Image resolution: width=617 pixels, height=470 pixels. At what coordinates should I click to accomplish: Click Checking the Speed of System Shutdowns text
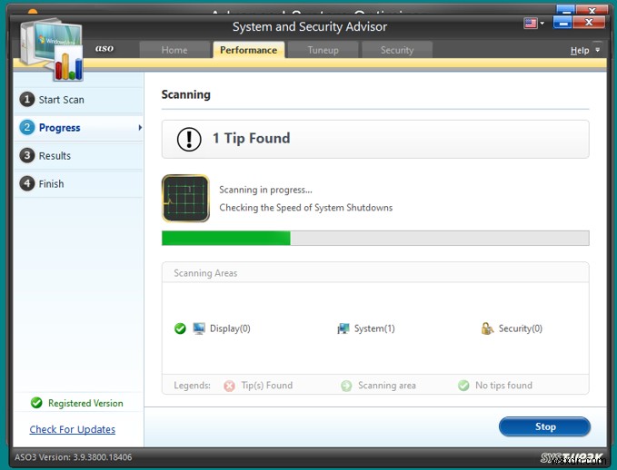(305, 208)
